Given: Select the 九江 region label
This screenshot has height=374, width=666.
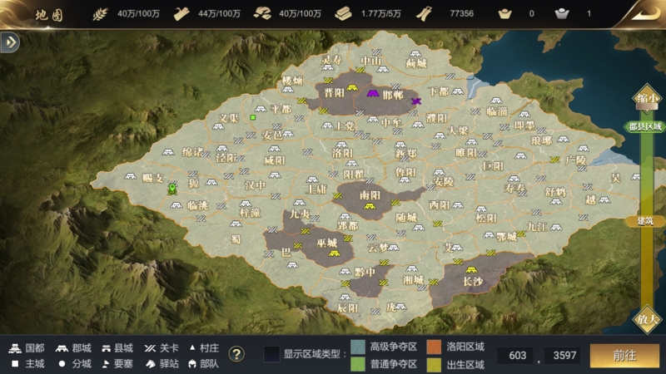Looking at the screenshot, I should coord(537,227).
